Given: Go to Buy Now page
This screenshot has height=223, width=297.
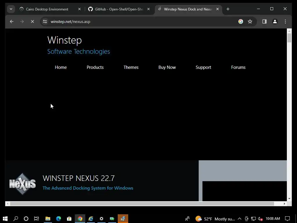Looking at the screenshot, I should [167, 67].
